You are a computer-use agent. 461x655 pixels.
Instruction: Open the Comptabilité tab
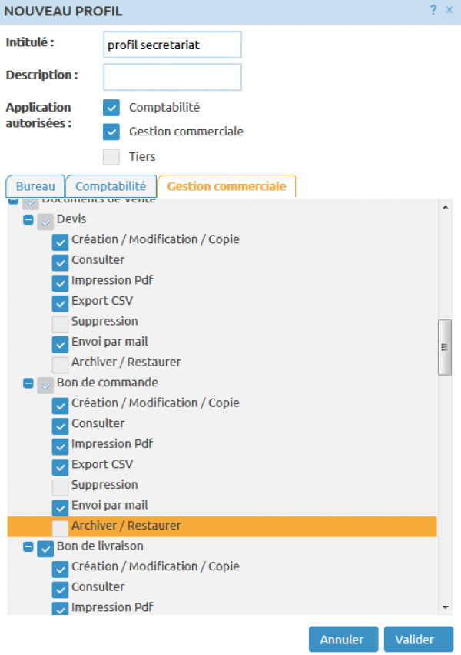pos(111,186)
